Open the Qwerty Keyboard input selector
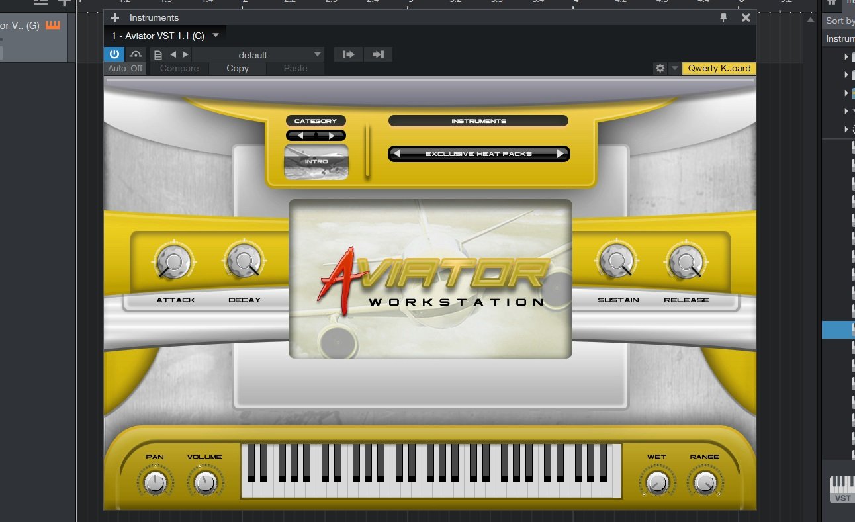This screenshot has height=522, width=855. point(719,68)
